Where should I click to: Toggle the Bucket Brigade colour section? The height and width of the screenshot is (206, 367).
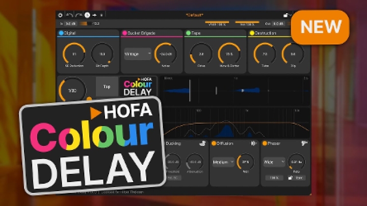pos(125,33)
